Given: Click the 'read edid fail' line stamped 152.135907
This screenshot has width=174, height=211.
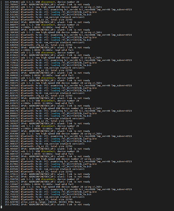Looking at the screenshot, I should (37, 184).
